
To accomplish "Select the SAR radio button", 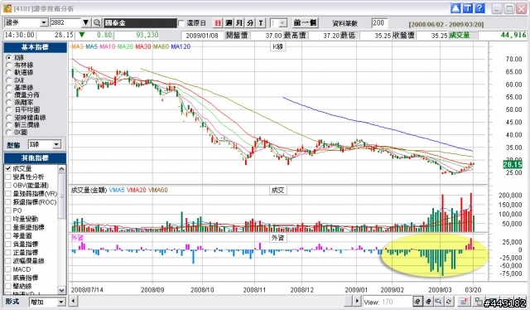I will coord(9,80).
